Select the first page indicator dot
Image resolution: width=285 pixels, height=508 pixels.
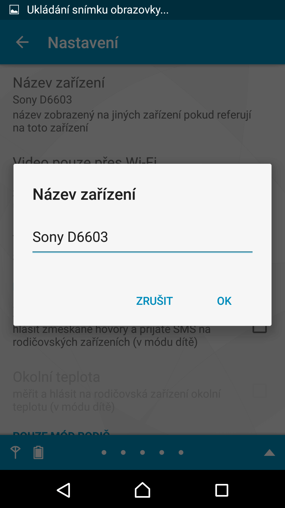coord(104,452)
